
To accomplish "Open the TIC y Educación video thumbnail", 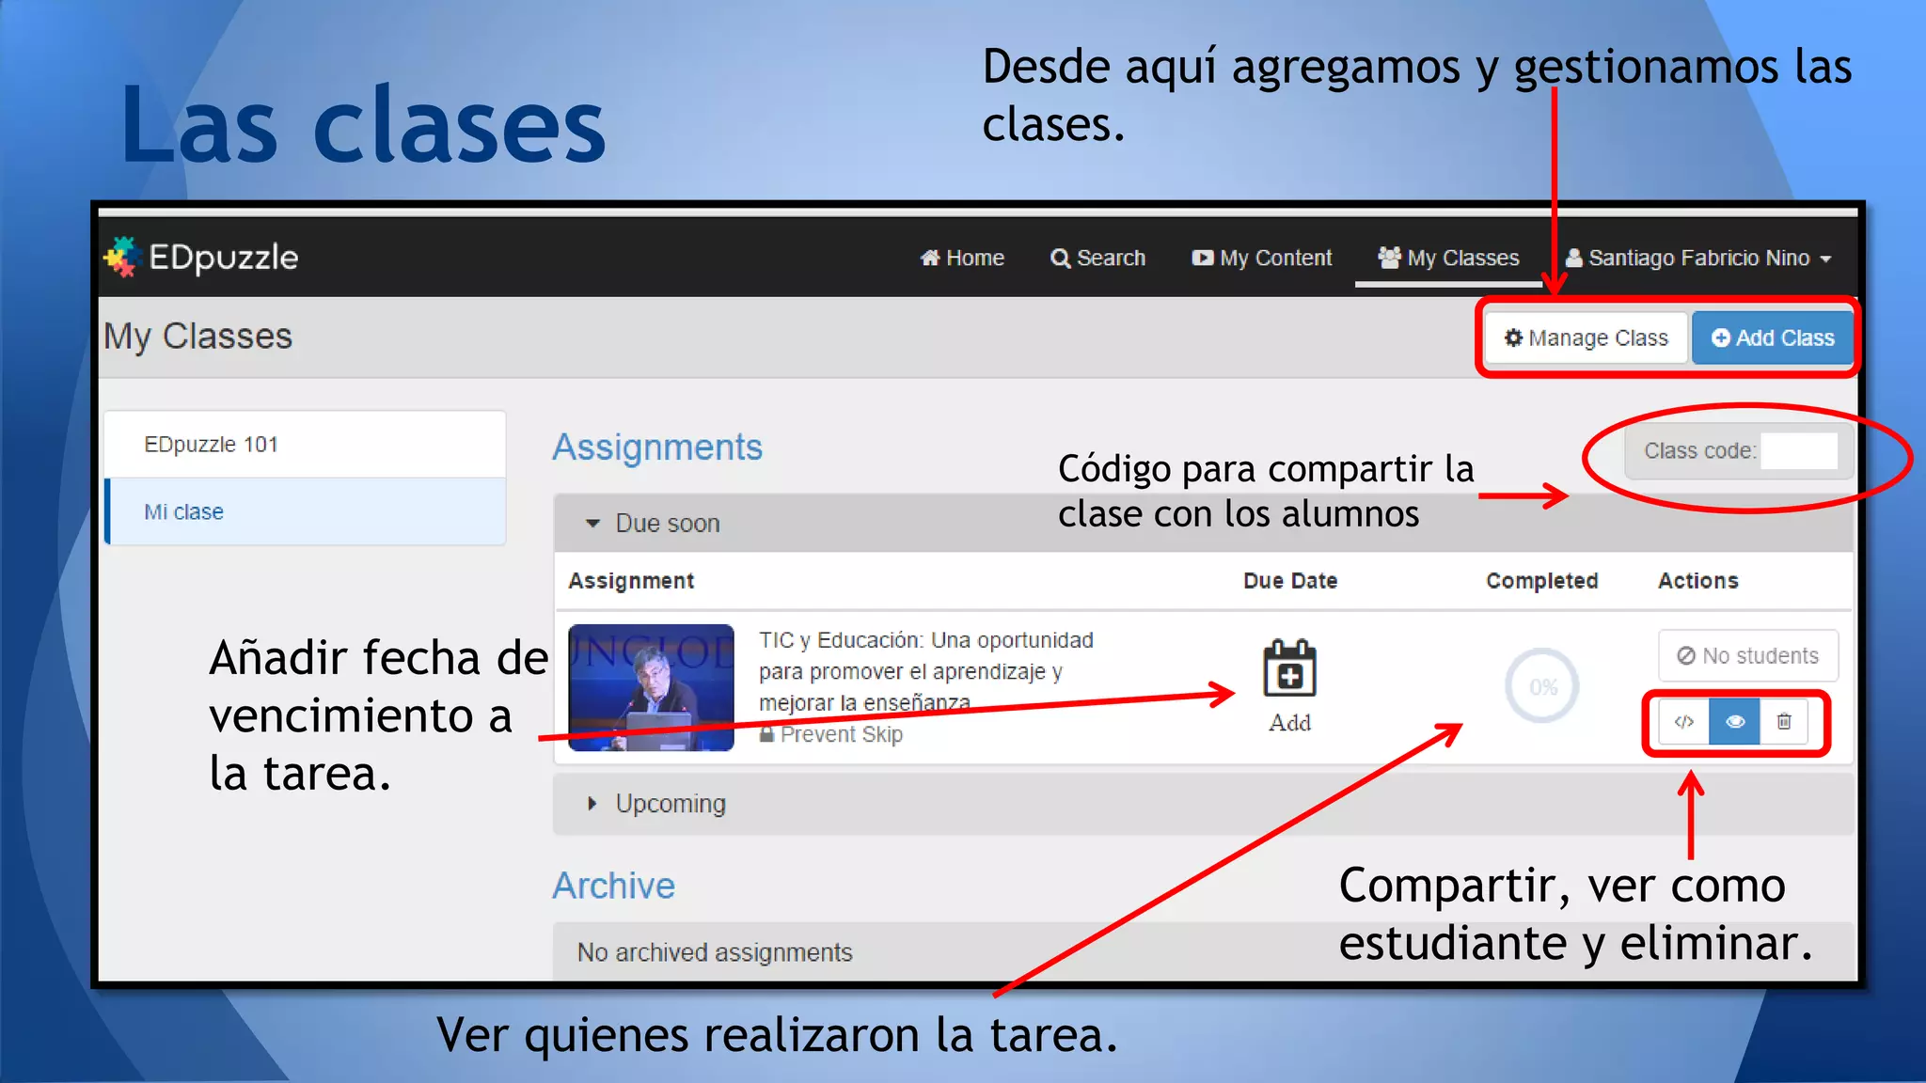I will pyautogui.click(x=651, y=687).
